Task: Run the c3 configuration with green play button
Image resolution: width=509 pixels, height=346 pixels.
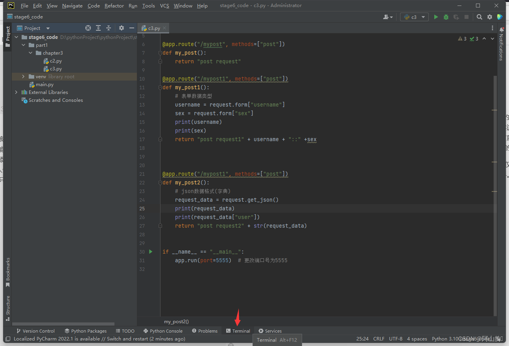Action: (x=436, y=17)
